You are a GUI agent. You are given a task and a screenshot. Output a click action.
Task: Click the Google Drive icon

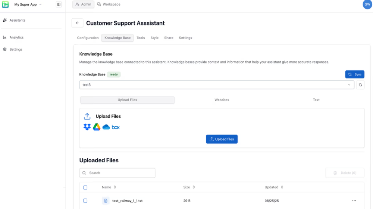(x=97, y=127)
